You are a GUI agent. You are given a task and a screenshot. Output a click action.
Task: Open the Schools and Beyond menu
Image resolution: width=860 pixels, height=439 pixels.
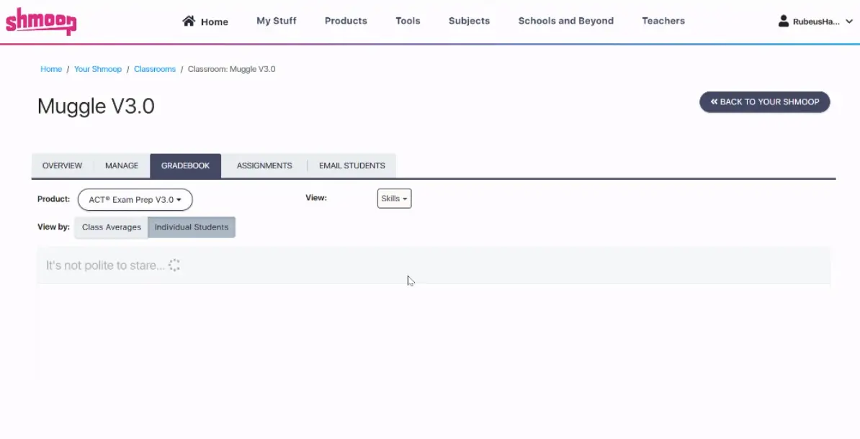pos(565,21)
